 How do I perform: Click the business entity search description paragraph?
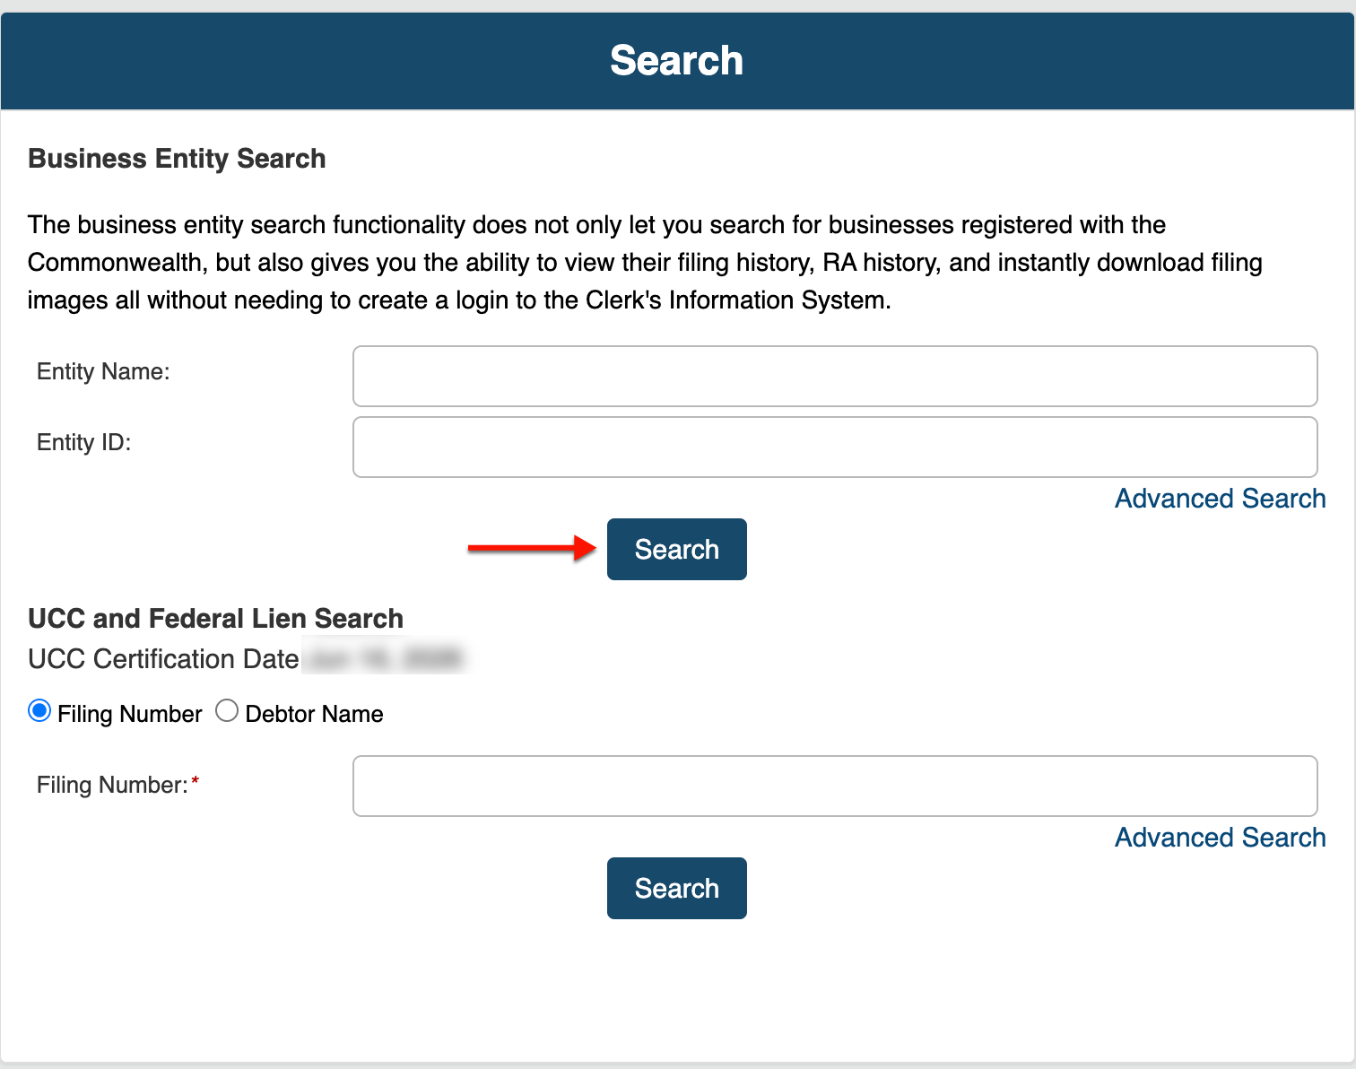click(645, 262)
